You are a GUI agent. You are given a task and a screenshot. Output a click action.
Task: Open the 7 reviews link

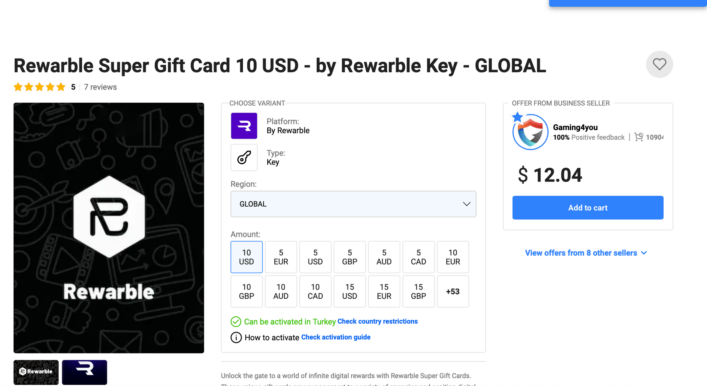100,87
